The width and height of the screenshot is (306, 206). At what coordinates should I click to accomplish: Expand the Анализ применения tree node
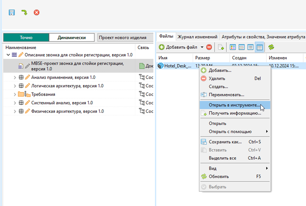[x=15, y=77]
